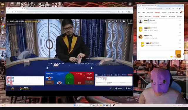
Task: Open the 포인트존 navigation item
Action: pos(164,12)
